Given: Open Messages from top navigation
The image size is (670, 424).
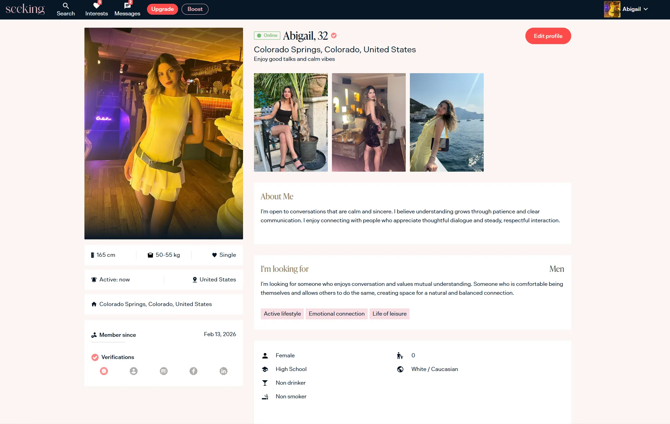Looking at the screenshot, I should coord(127,9).
